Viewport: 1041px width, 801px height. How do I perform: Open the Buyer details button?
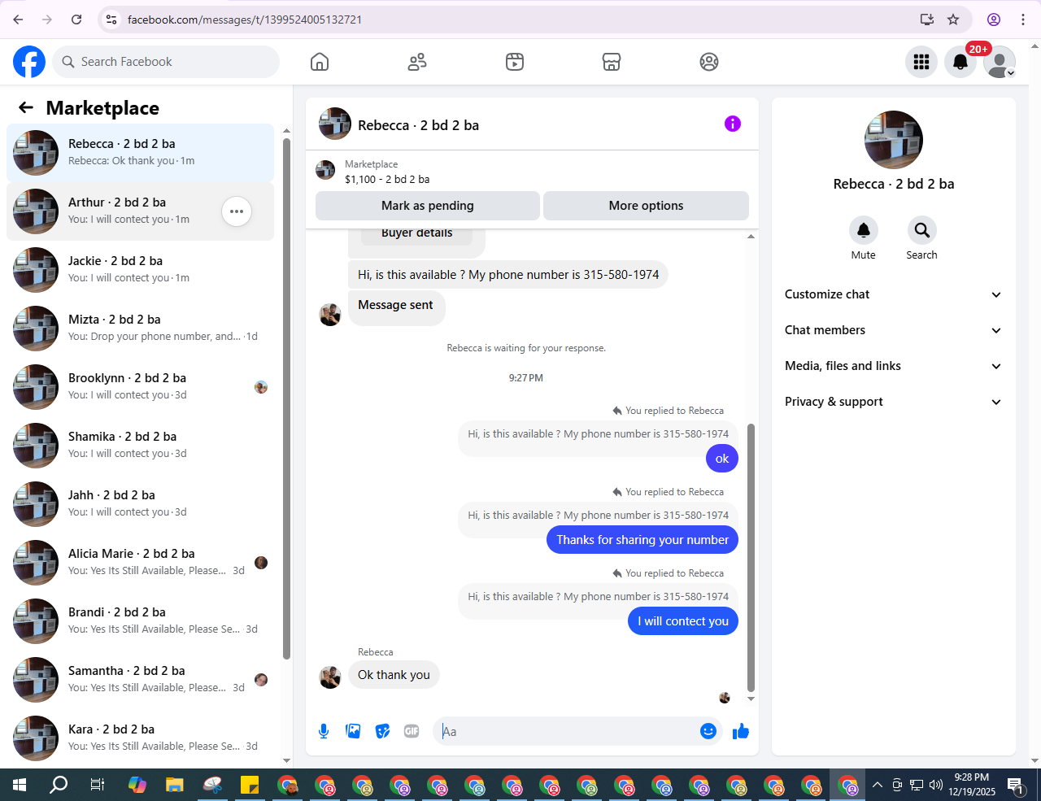417,234
